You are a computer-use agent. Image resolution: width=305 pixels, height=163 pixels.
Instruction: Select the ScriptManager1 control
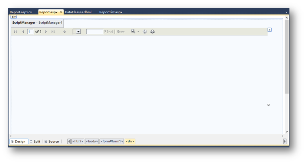coord(37,23)
